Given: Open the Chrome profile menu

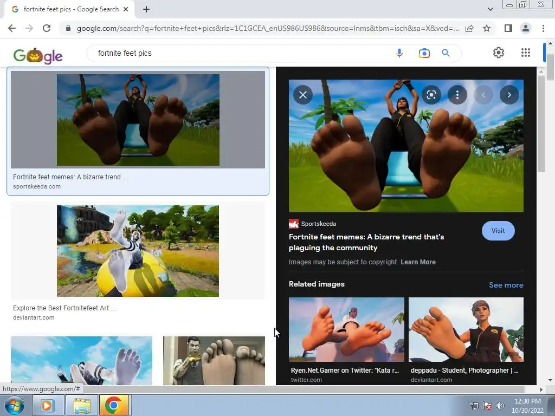Looking at the screenshot, I should click(526, 28).
